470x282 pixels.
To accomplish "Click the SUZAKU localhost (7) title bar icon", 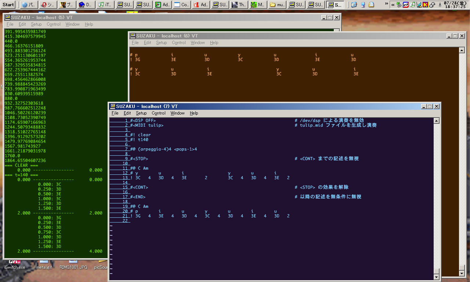I will 113,106.
